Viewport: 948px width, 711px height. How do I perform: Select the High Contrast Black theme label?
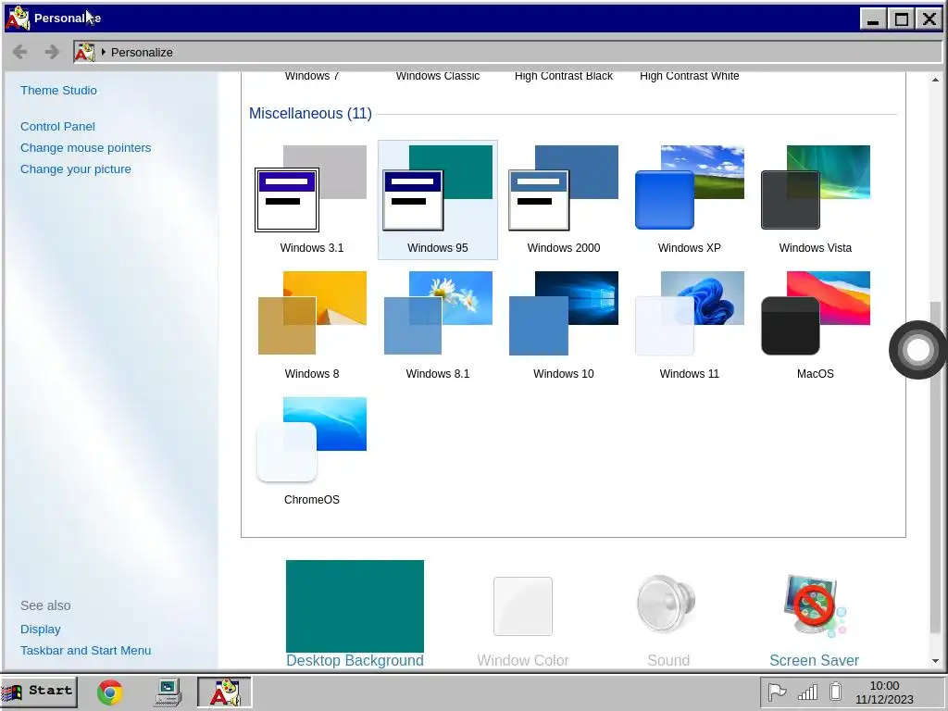[564, 76]
